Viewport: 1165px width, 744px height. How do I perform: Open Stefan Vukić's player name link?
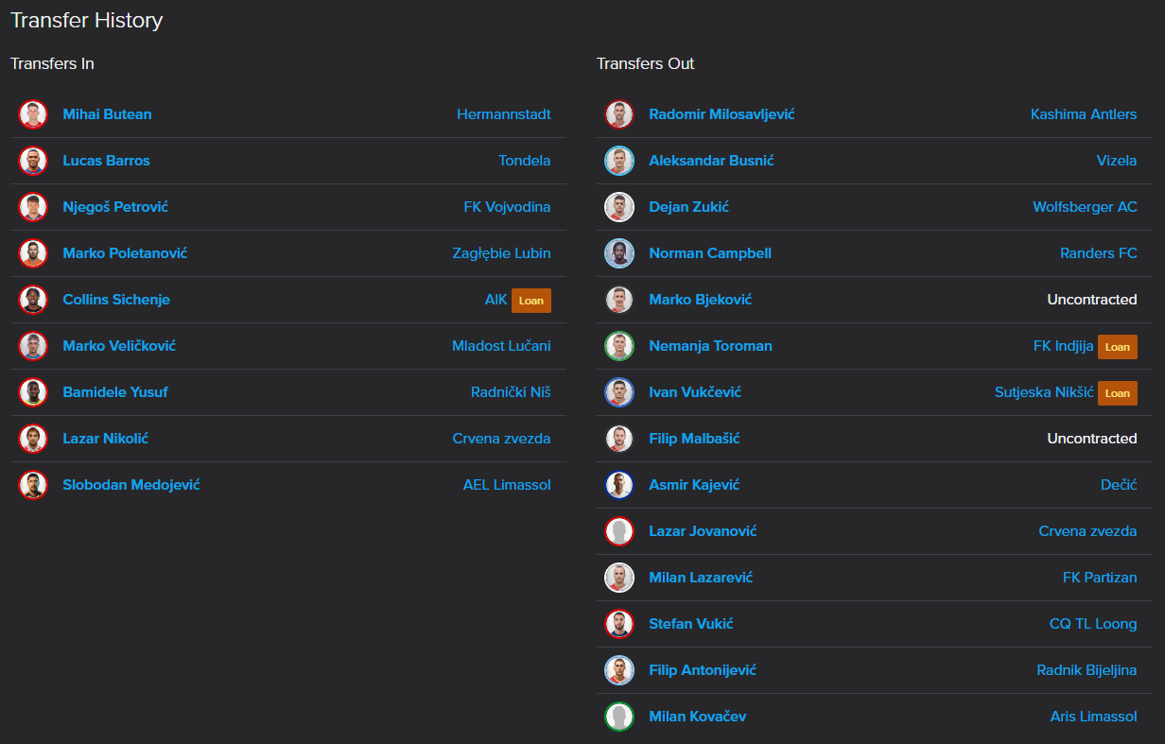tap(691, 624)
